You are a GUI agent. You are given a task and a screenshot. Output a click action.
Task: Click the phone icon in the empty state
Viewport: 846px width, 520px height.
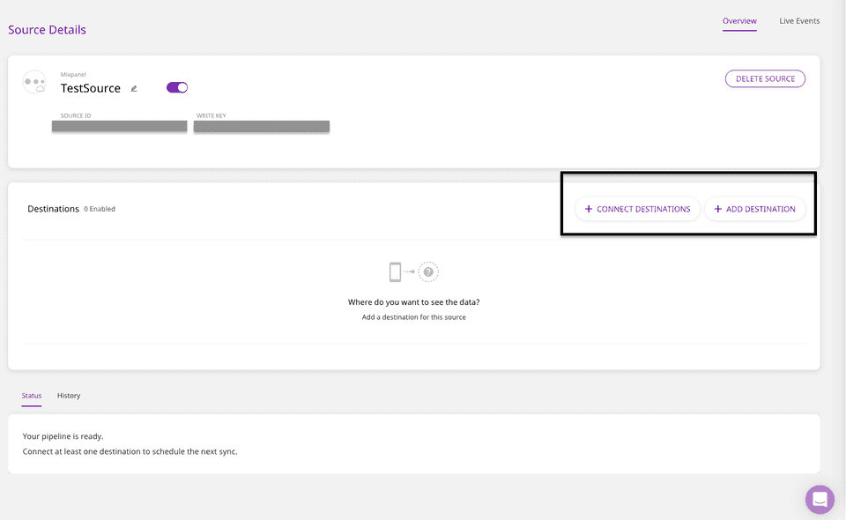click(396, 271)
